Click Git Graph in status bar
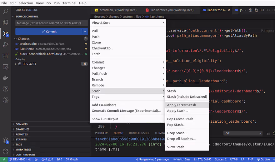The height and width of the screenshot is (162, 275). [72, 160]
